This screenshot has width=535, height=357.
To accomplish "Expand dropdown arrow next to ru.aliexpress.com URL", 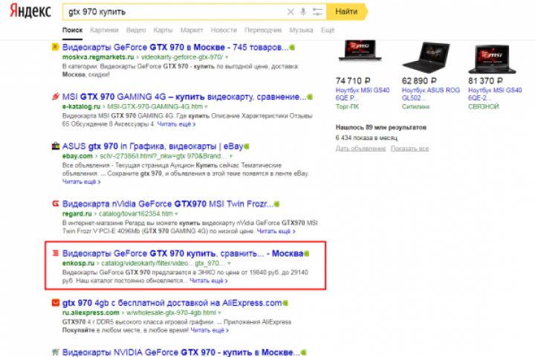I will tap(219, 313).
